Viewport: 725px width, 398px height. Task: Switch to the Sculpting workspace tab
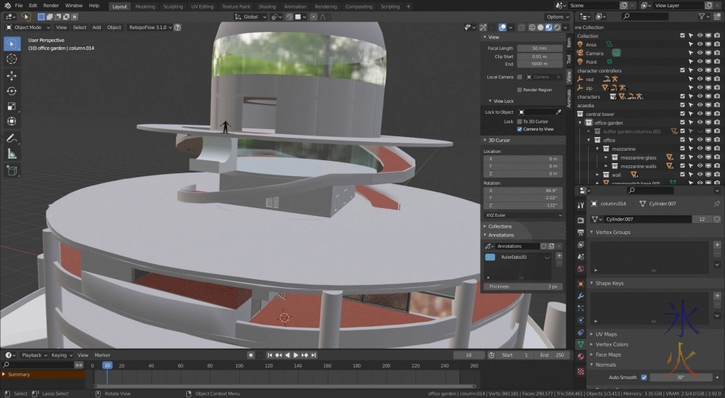(x=173, y=7)
